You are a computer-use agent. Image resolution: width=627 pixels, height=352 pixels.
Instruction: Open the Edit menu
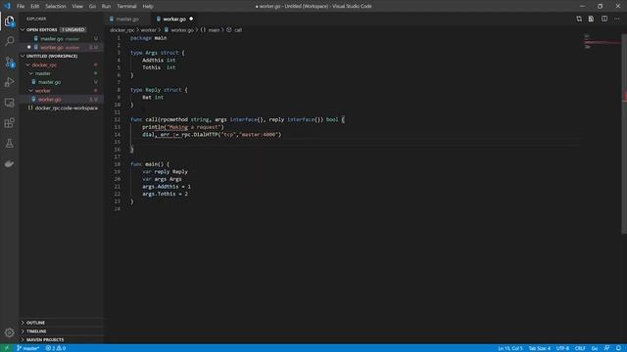pos(35,6)
